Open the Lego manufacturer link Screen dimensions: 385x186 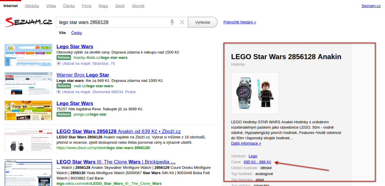tap(253, 156)
